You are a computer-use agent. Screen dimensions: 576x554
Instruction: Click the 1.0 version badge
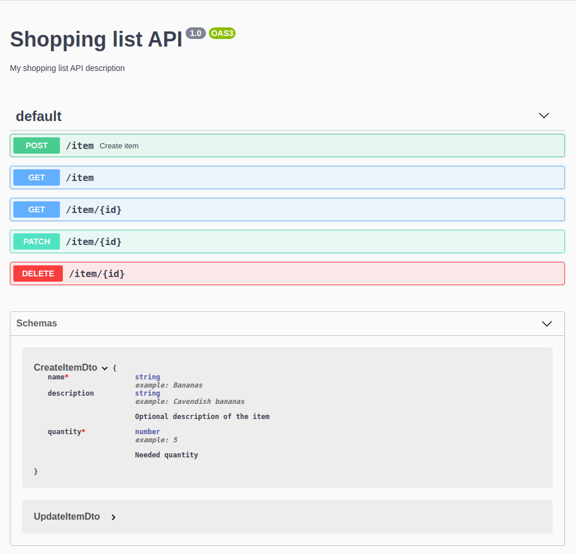pos(195,33)
